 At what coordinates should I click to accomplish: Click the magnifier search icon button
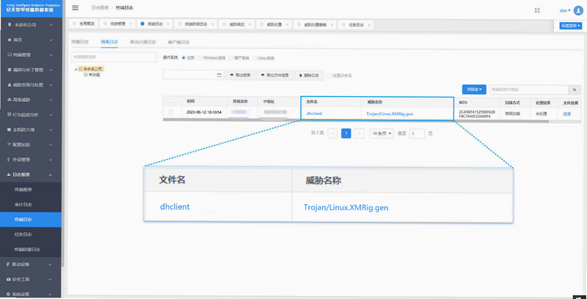click(x=575, y=89)
